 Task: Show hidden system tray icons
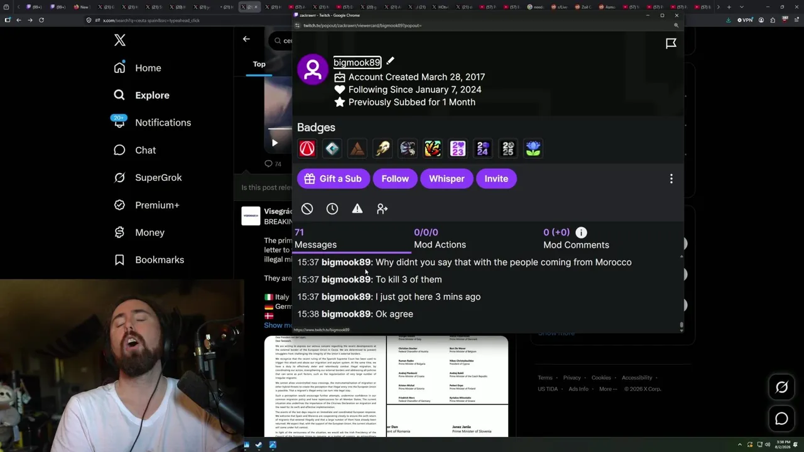pos(739,445)
